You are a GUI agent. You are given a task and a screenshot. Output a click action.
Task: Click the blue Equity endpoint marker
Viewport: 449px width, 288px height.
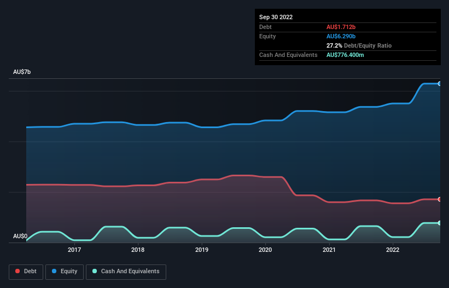tap(440, 84)
